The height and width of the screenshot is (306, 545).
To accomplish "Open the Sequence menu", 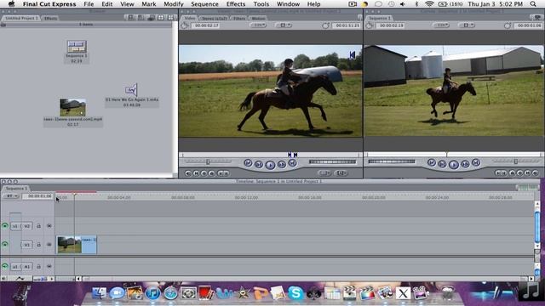I will [204, 4].
